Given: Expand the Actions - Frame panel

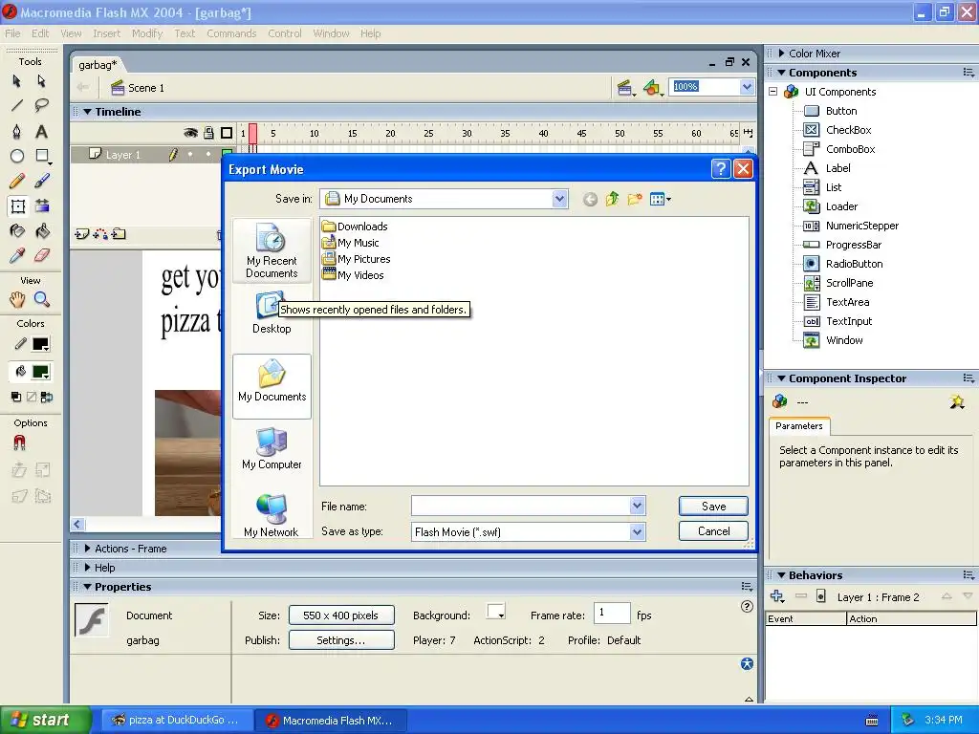Looking at the screenshot, I should click(x=88, y=548).
